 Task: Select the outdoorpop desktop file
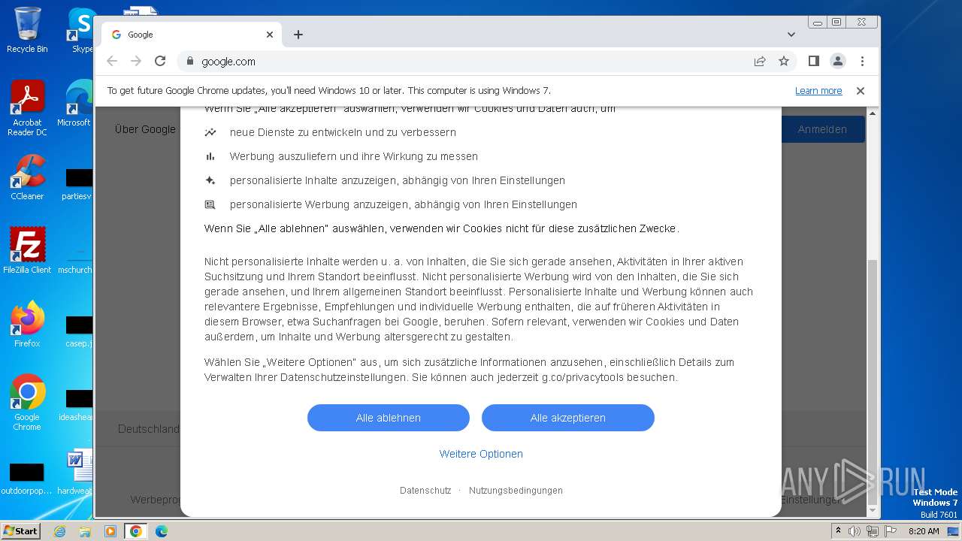pyautogui.click(x=27, y=479)
